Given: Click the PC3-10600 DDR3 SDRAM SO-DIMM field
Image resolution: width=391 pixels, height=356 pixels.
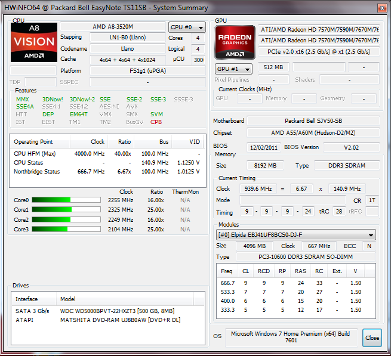Looking at the screenshot, I should coord(306,257).
